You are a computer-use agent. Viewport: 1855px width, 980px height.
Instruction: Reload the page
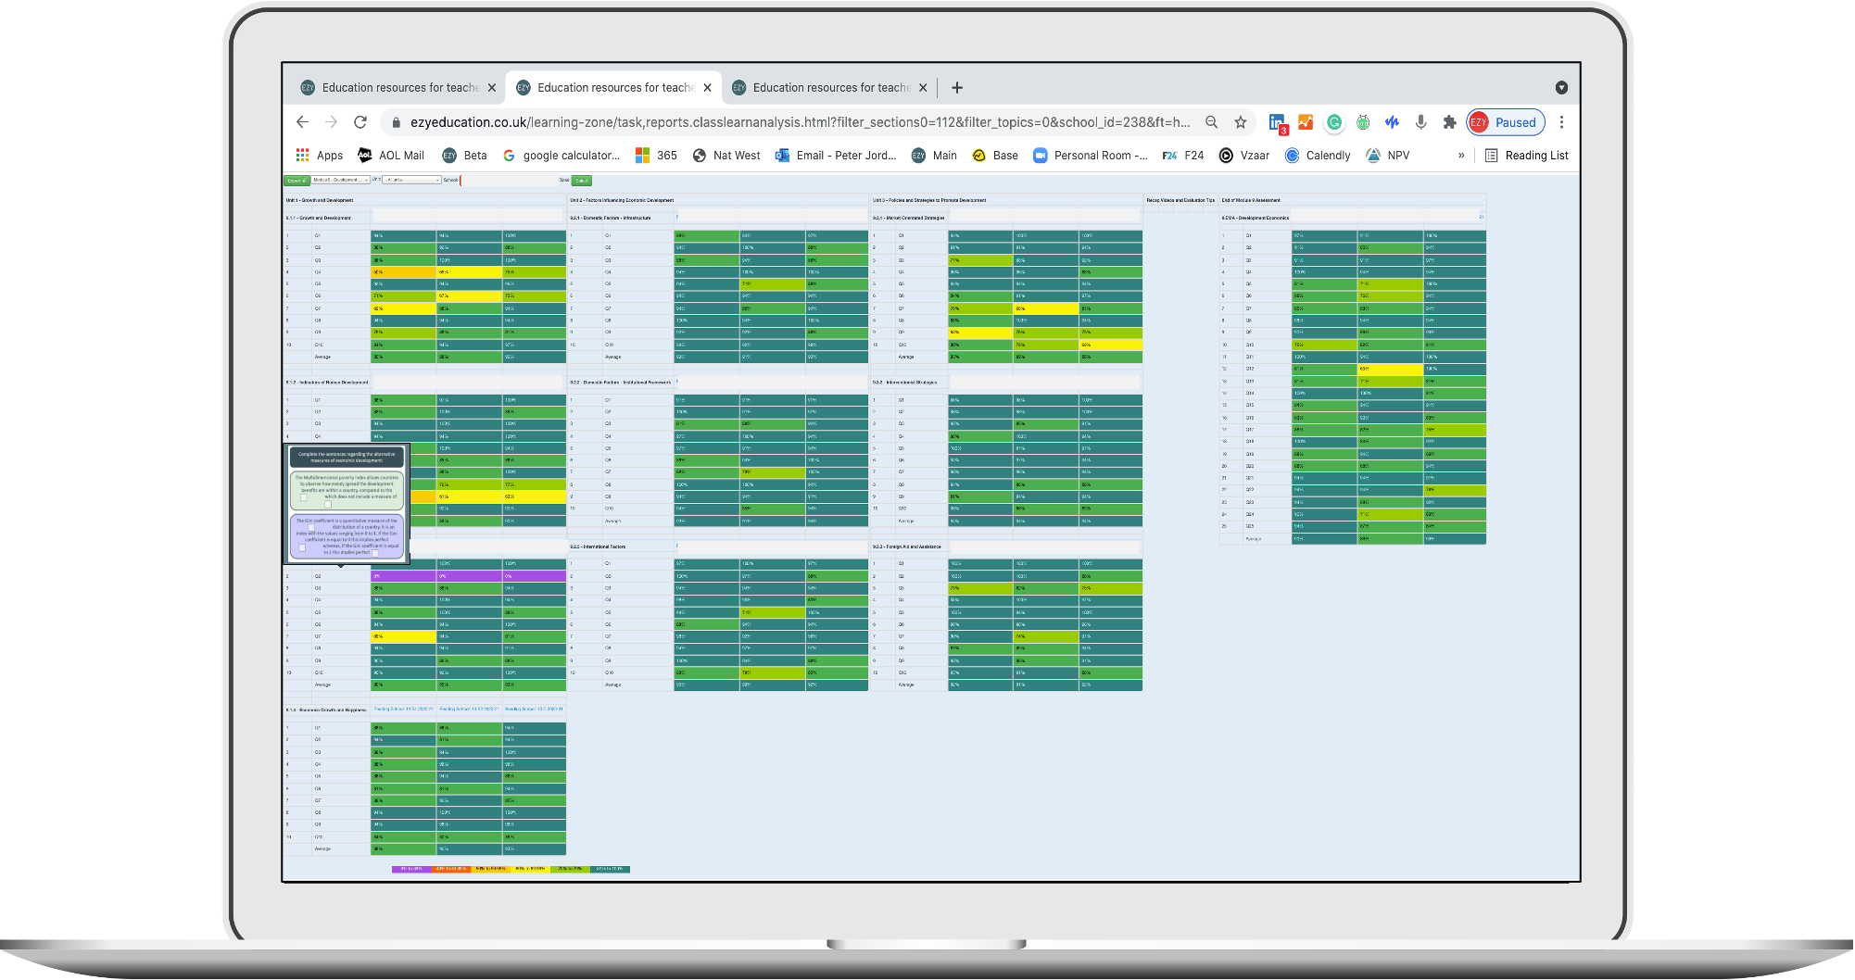click(360, 122)
